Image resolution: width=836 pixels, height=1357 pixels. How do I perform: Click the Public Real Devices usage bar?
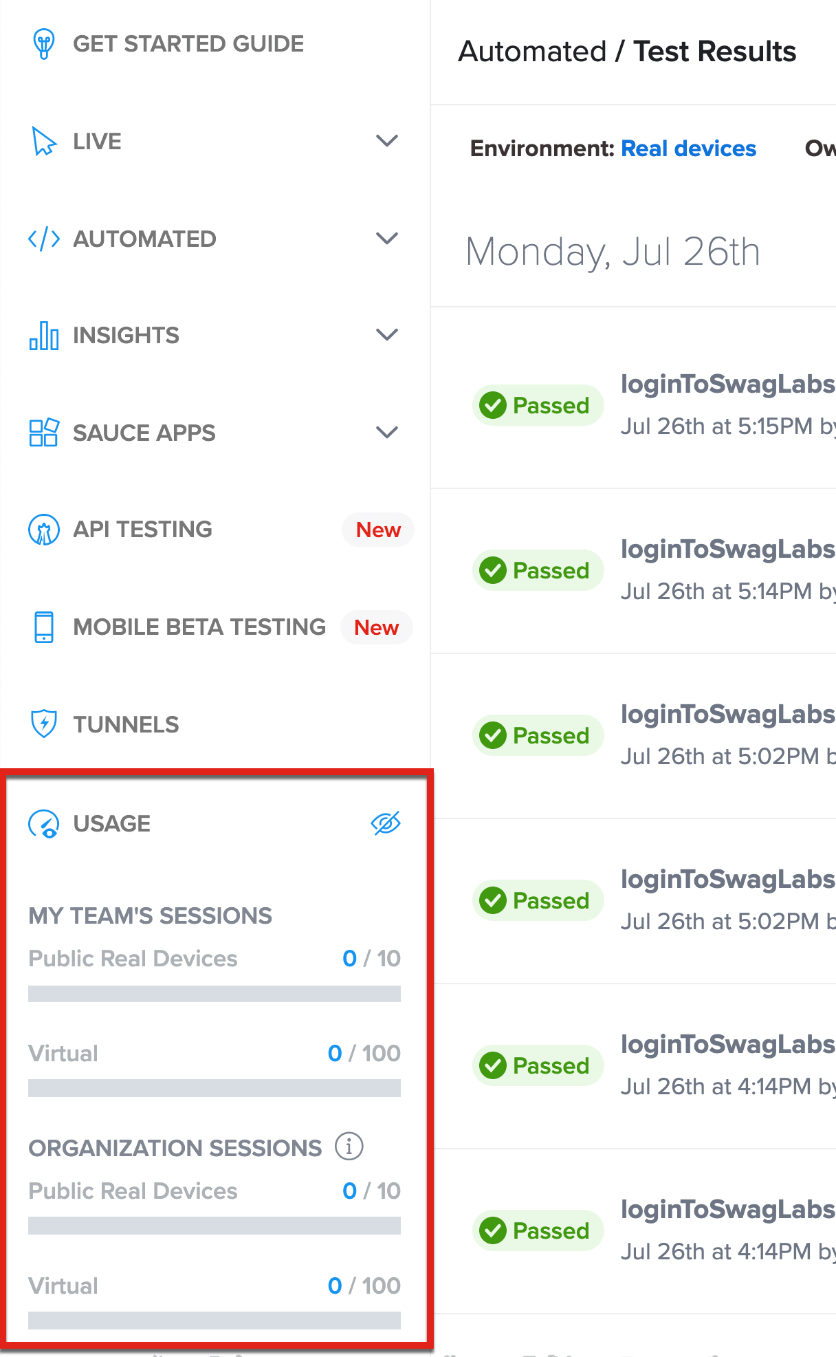coord(213,993)
